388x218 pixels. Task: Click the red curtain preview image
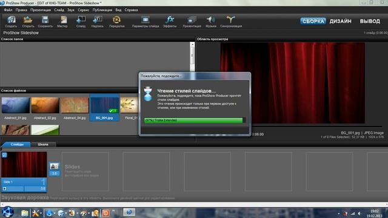click(292, 83)
